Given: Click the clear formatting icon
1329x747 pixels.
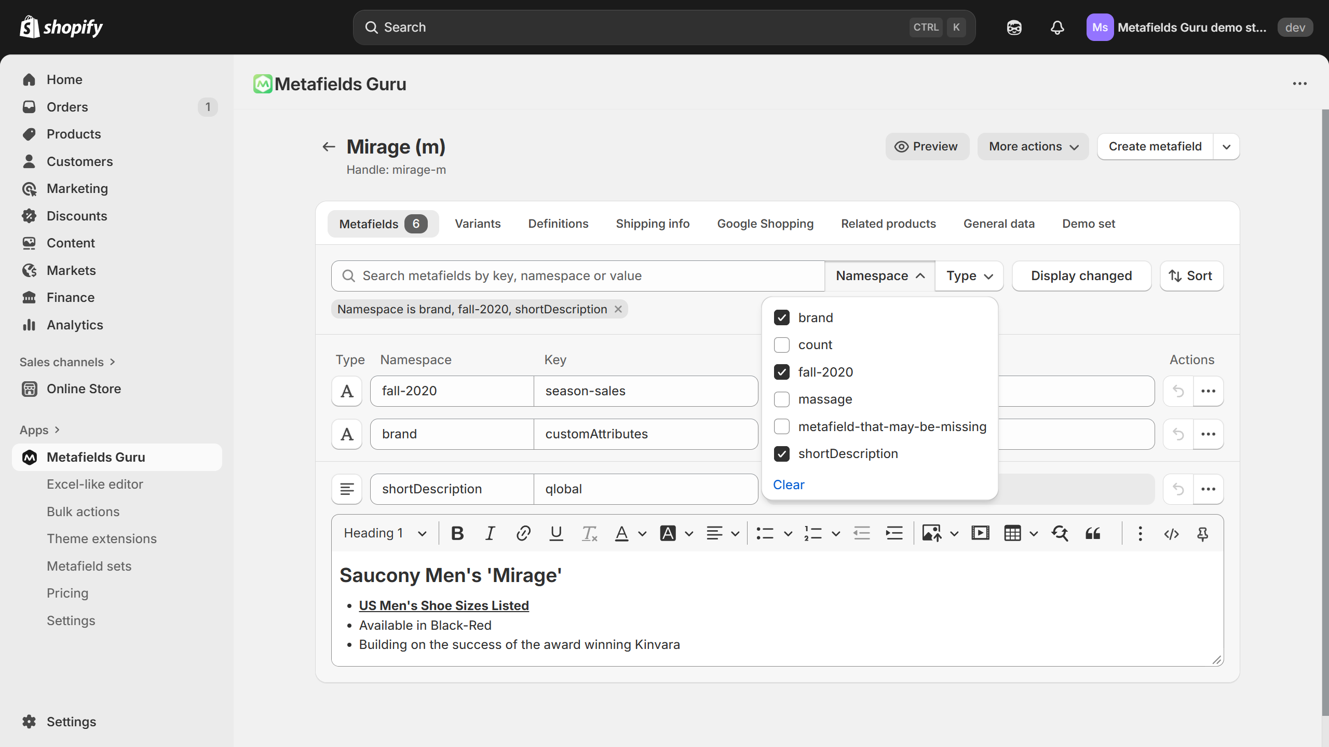Looking at the screenshot, I should coord(589,533).
